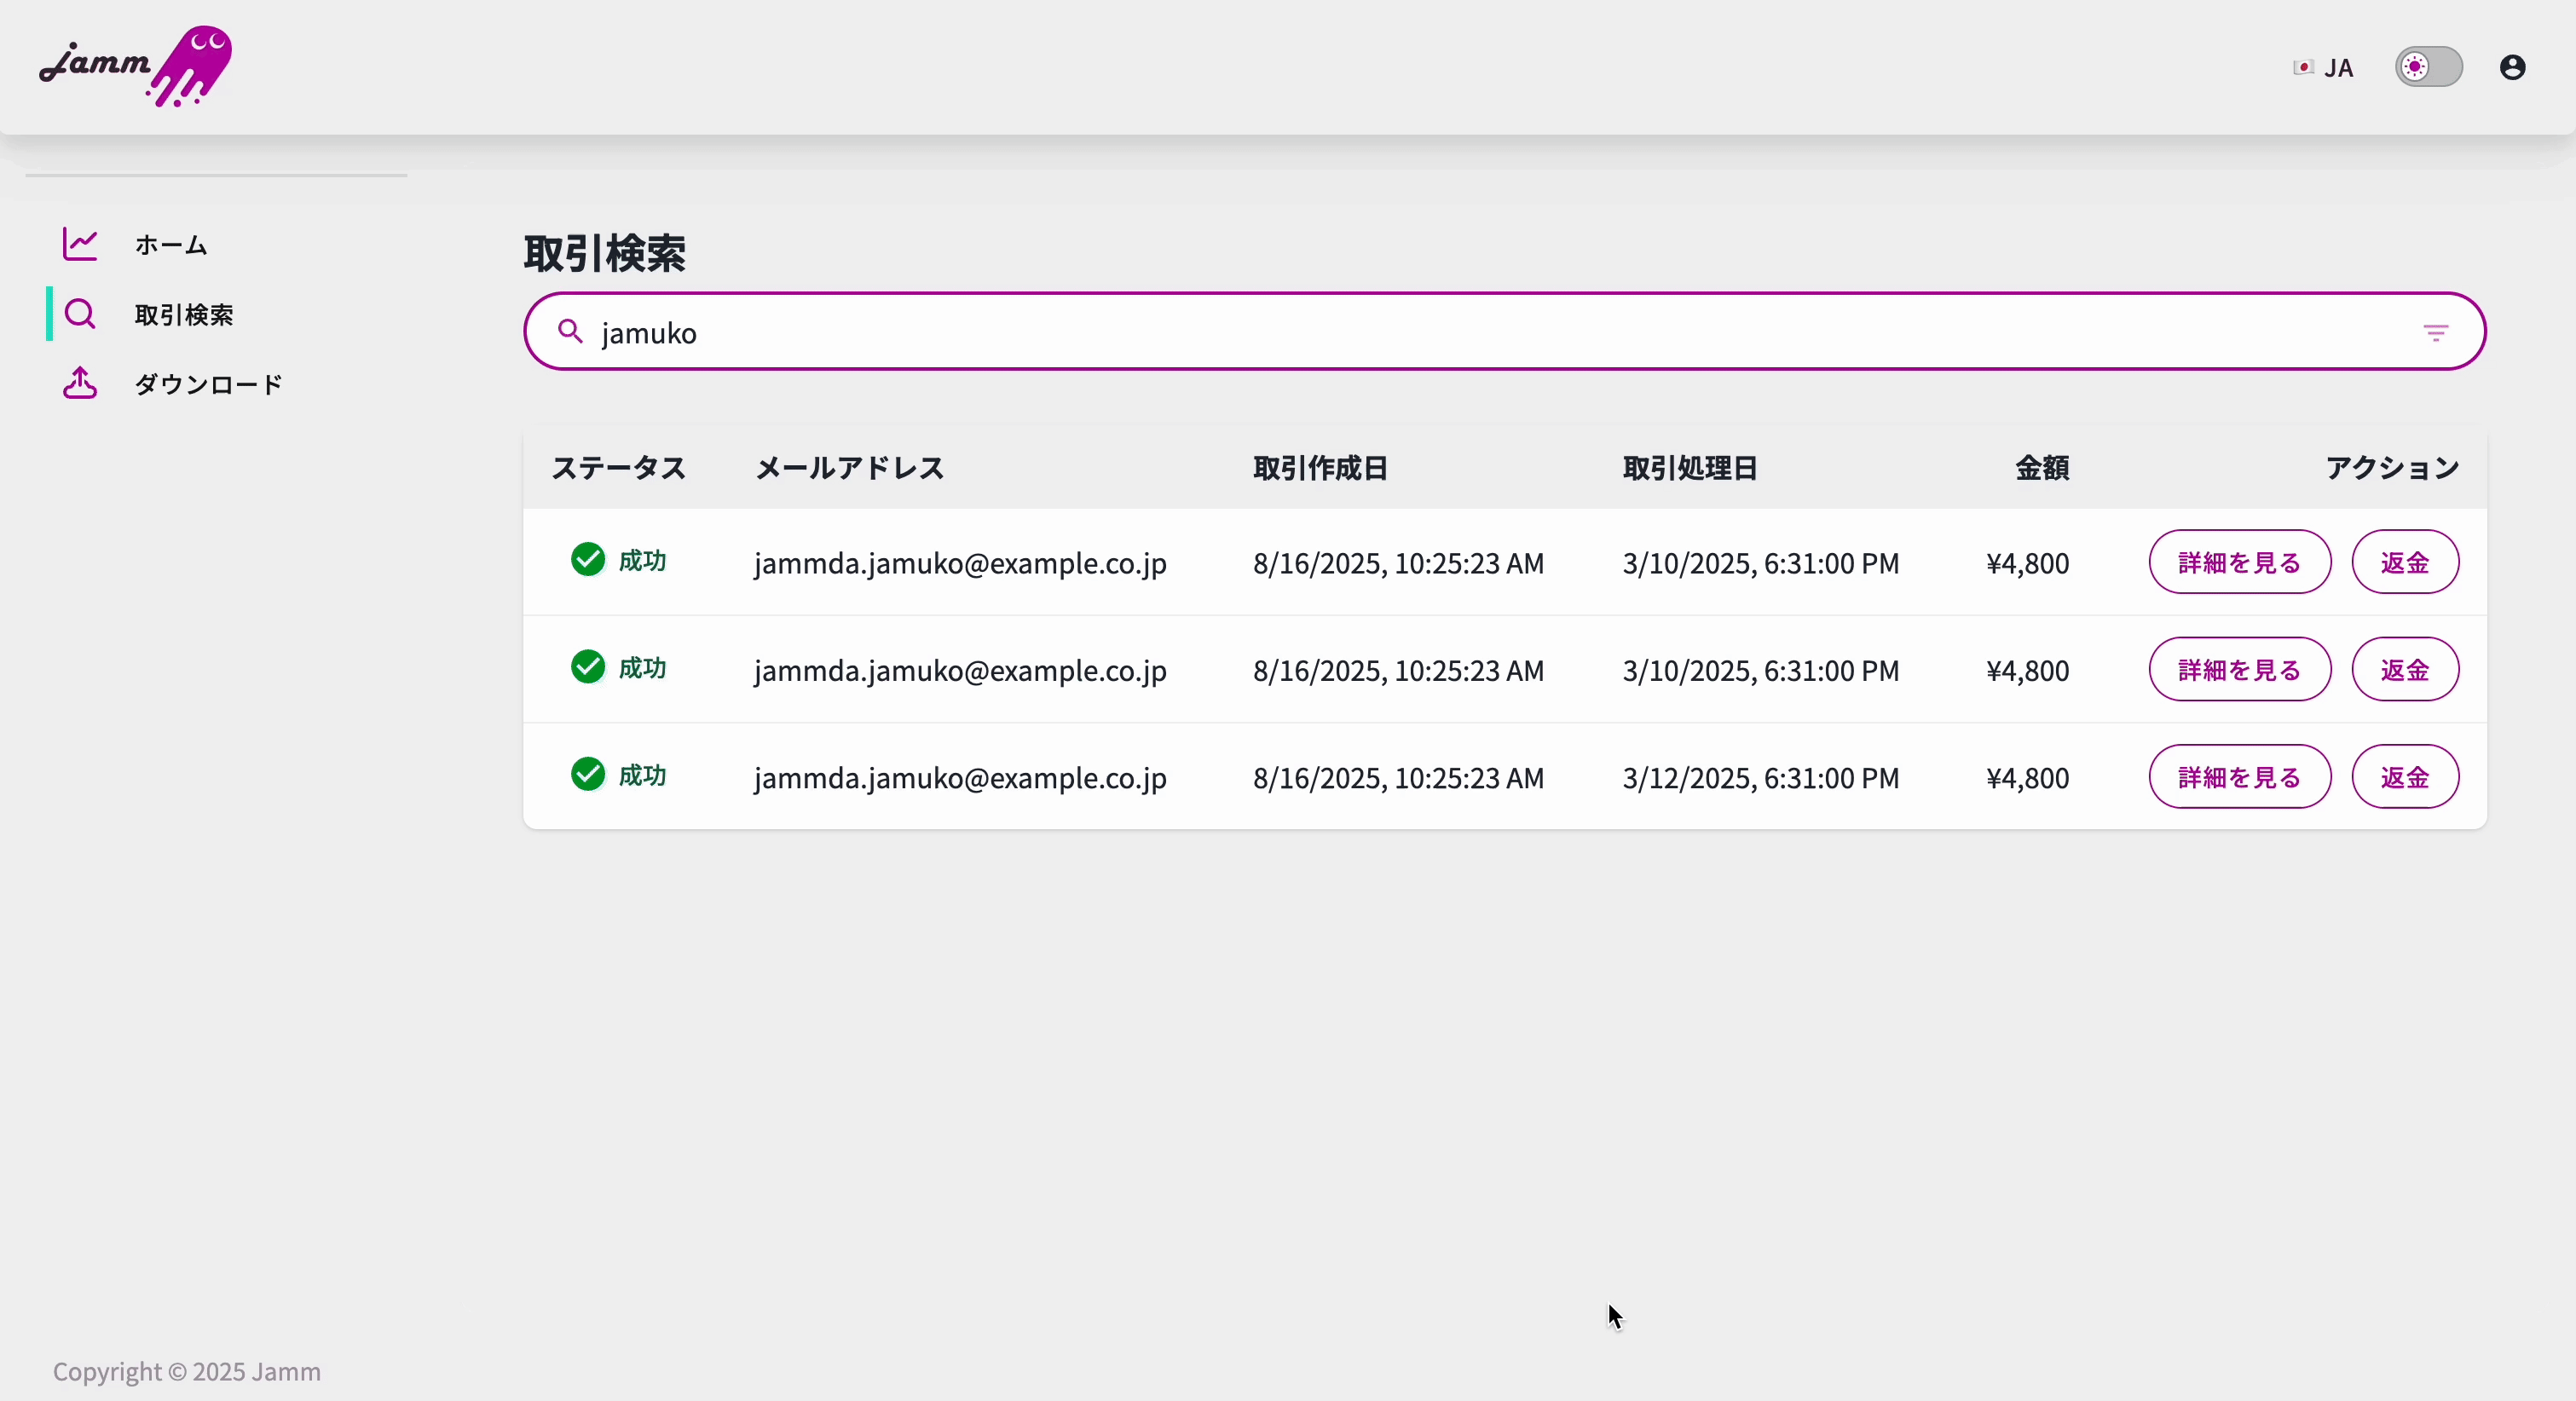This screenshot has height=1401, width=2576.
Task: Go to ホーム menu item
Action: point(171,244)
